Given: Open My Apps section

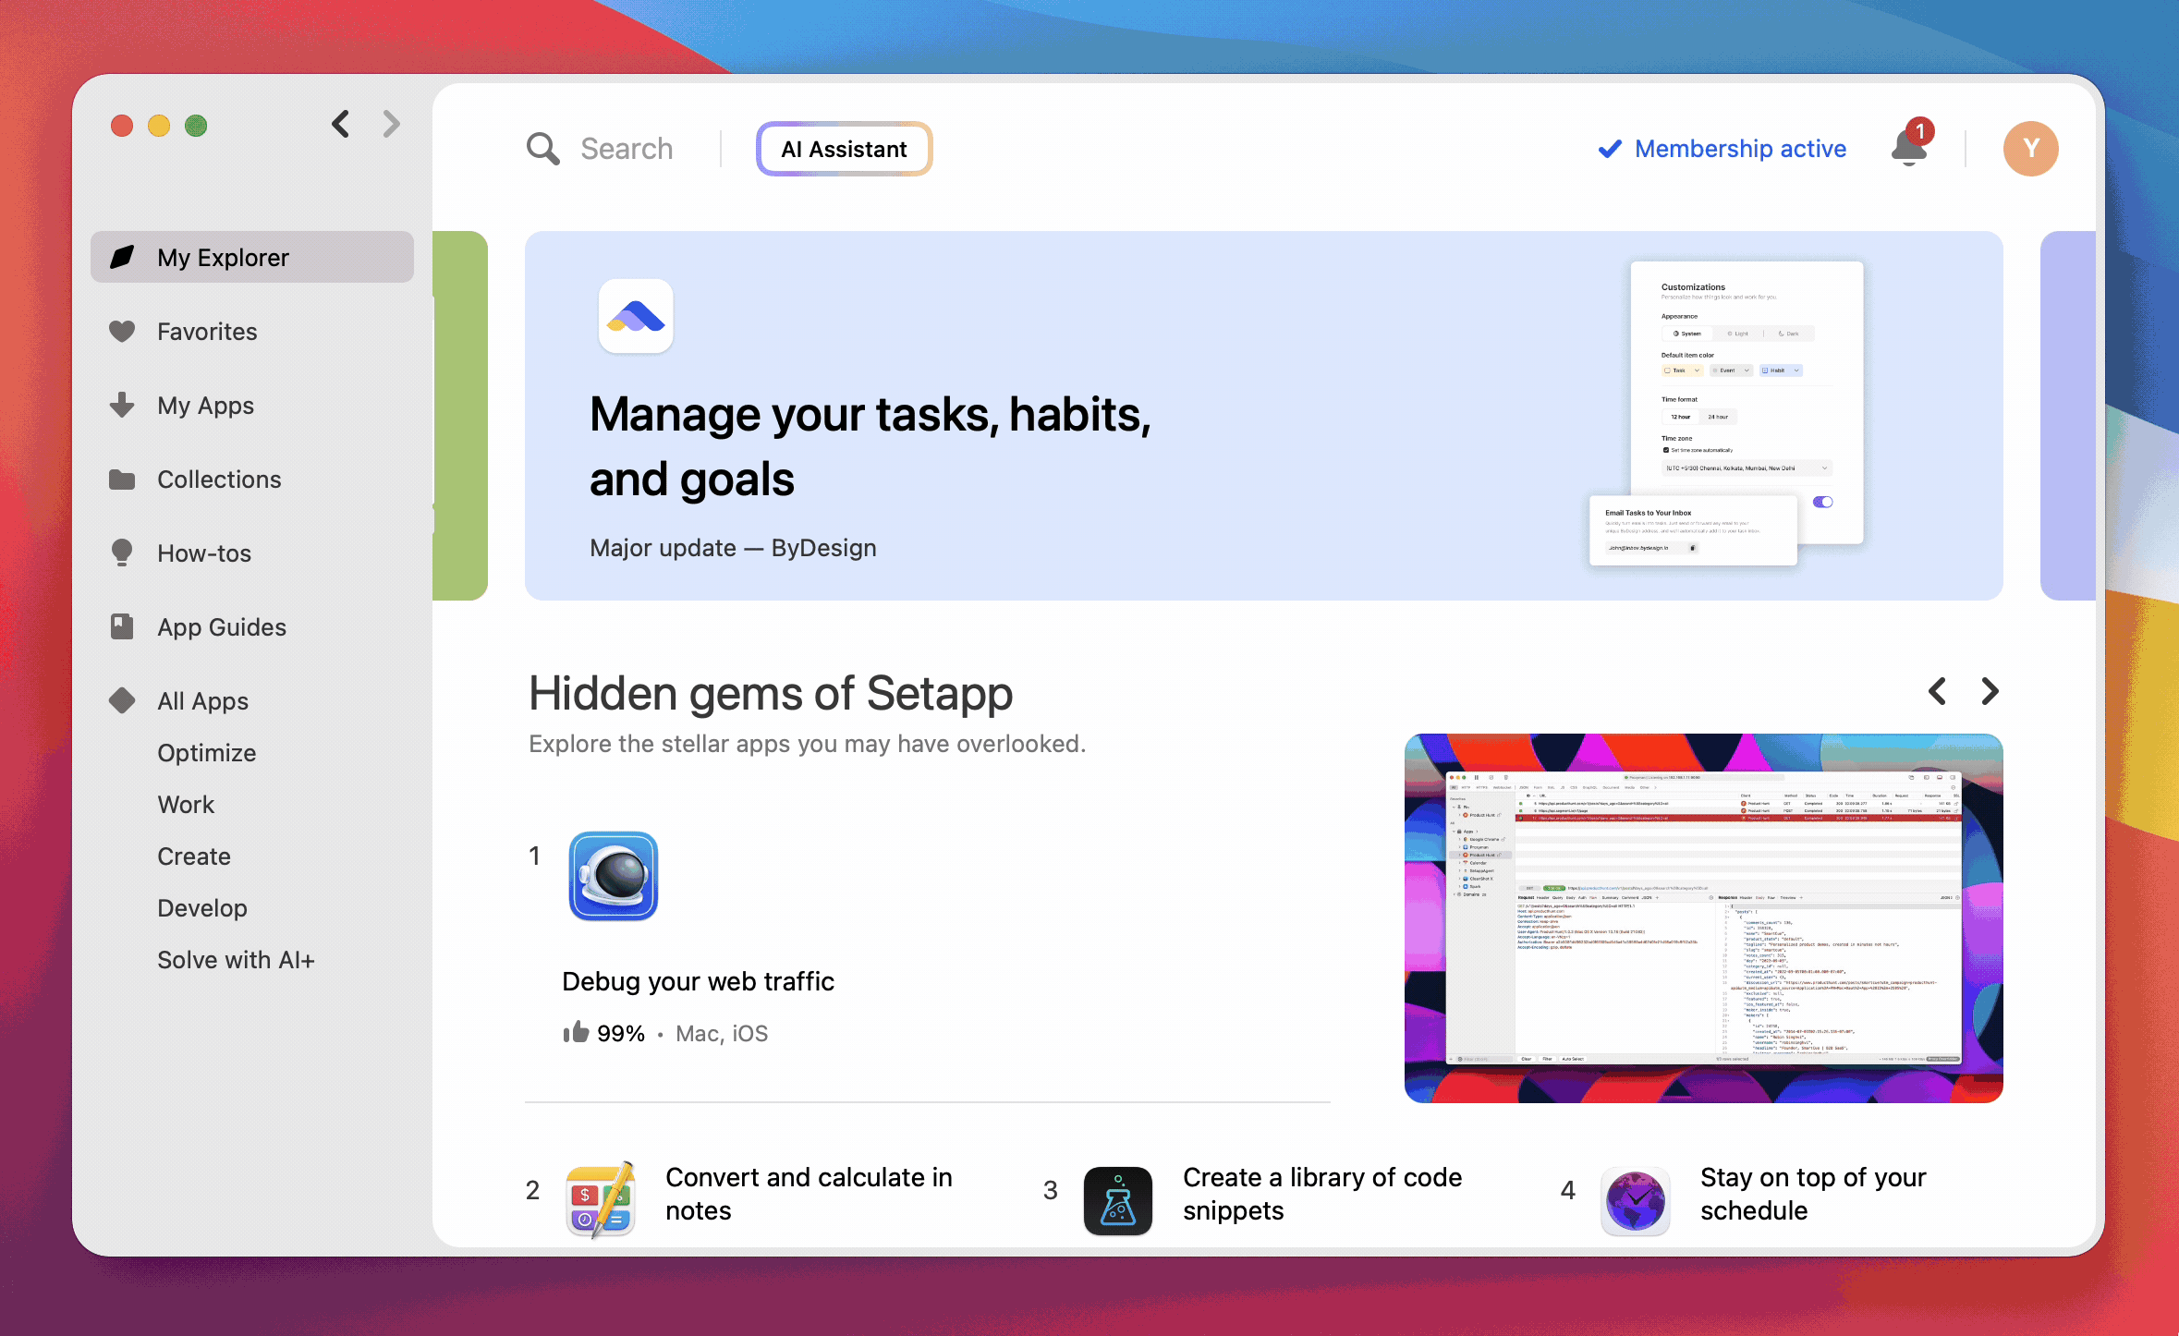Looking at the screenshot, I should (x=205, y=405).
